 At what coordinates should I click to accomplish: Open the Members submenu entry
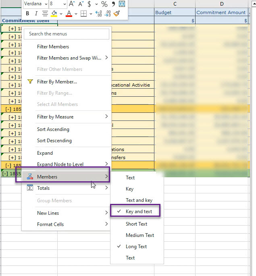66,176
